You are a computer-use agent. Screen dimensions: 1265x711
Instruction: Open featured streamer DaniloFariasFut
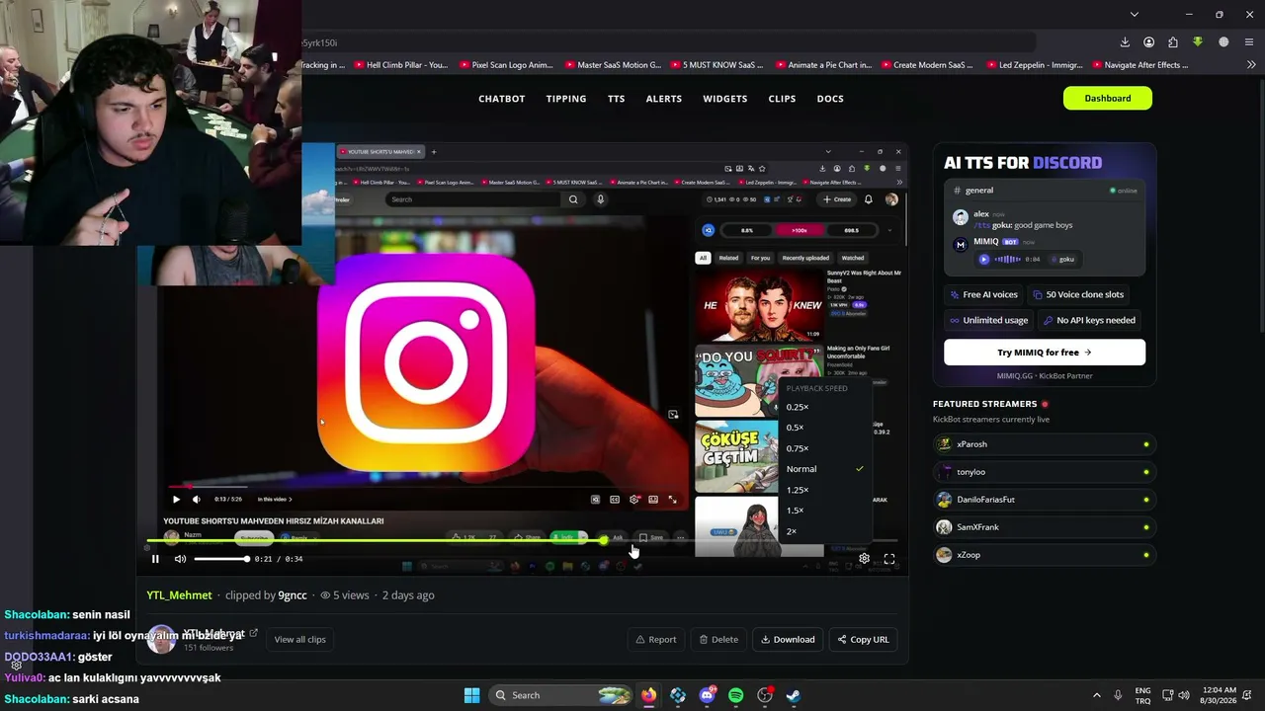[x=1044, y=500]
